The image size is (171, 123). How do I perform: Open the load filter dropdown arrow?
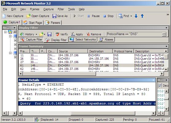(45, 34)
